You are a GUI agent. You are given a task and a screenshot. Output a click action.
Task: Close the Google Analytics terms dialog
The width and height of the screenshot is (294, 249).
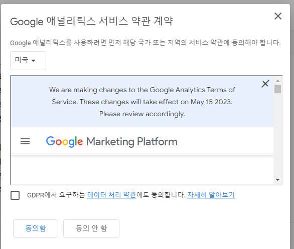pos(278,16)
